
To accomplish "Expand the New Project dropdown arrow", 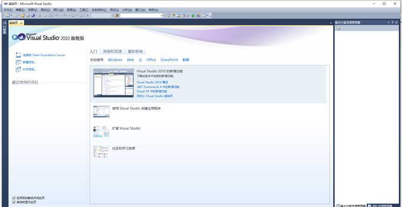I will click(x=11, y=16).
